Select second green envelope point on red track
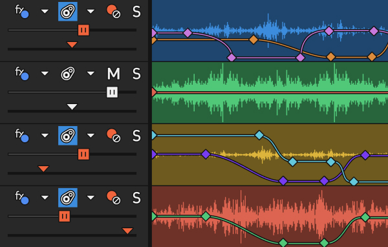388x247 pixels. pos(206,217)
